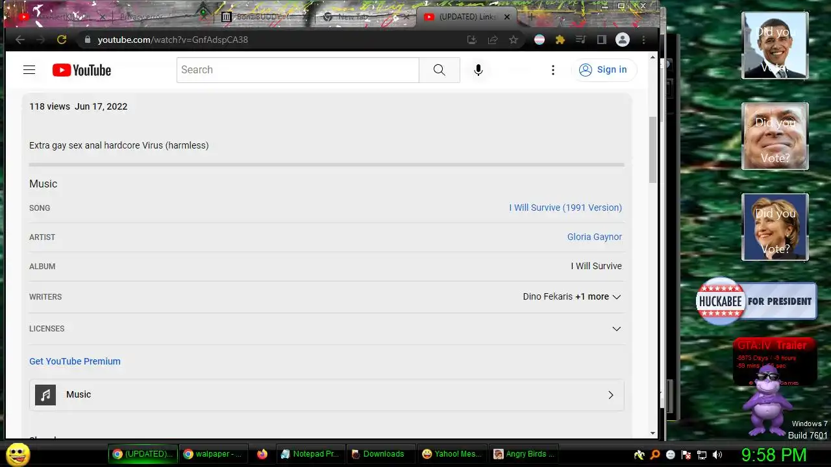Open the Chrome profile avatar
The height and width of the screenshot is (467, 831).
623,40
